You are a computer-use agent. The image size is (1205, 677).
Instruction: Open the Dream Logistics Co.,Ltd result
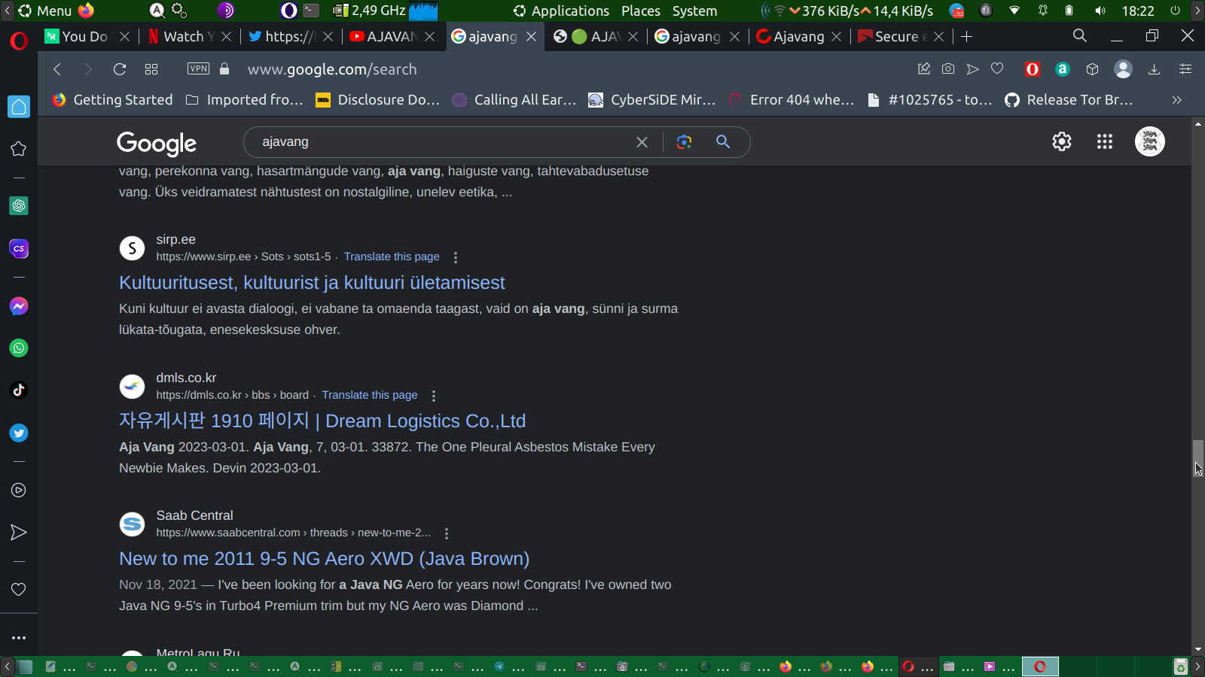pyautogui.click(x=322, y=420)
